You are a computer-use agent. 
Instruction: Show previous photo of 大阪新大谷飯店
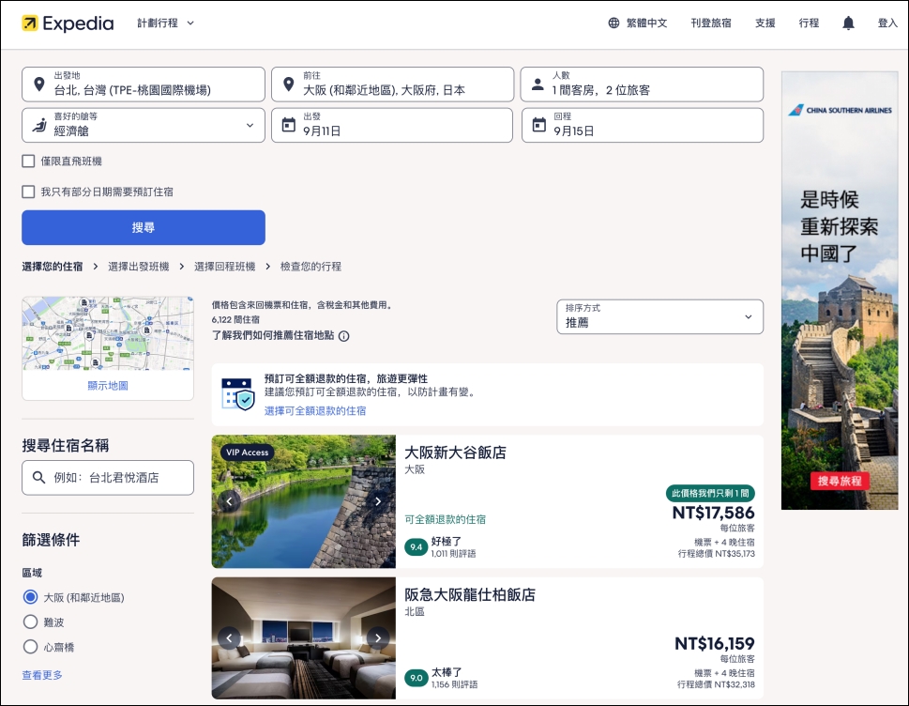(x=229, y=501)
